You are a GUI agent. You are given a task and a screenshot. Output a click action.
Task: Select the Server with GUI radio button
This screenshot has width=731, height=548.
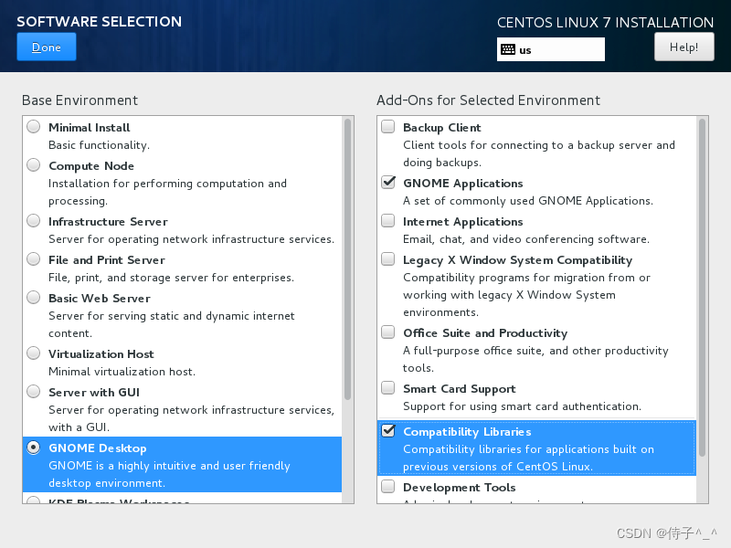pyautogui.click(x=34, y=392)
